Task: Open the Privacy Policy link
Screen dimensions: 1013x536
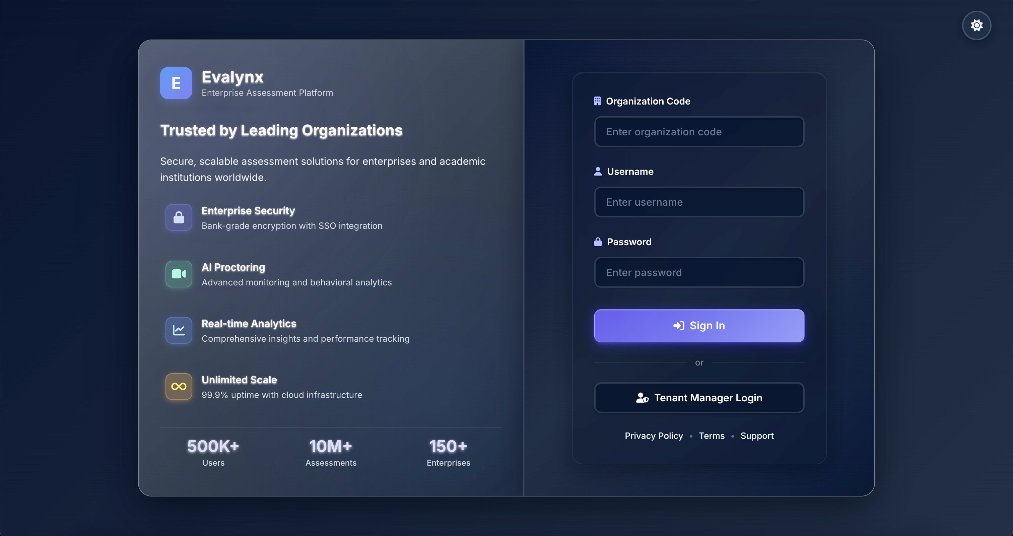Action: click(x=654, y=436)
